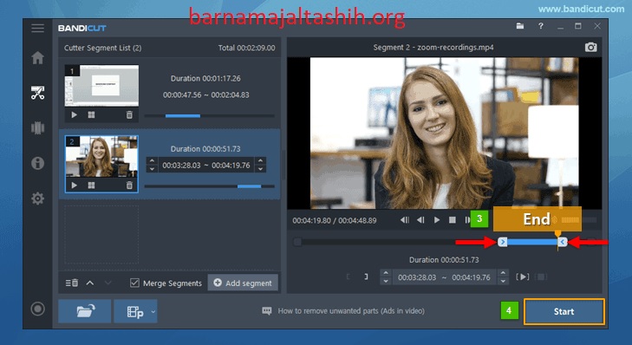Image resolution: width=632 pixels, height=345 pixels.
Task: Open the output folder icon in the title bar
Action: click(520, 26)
